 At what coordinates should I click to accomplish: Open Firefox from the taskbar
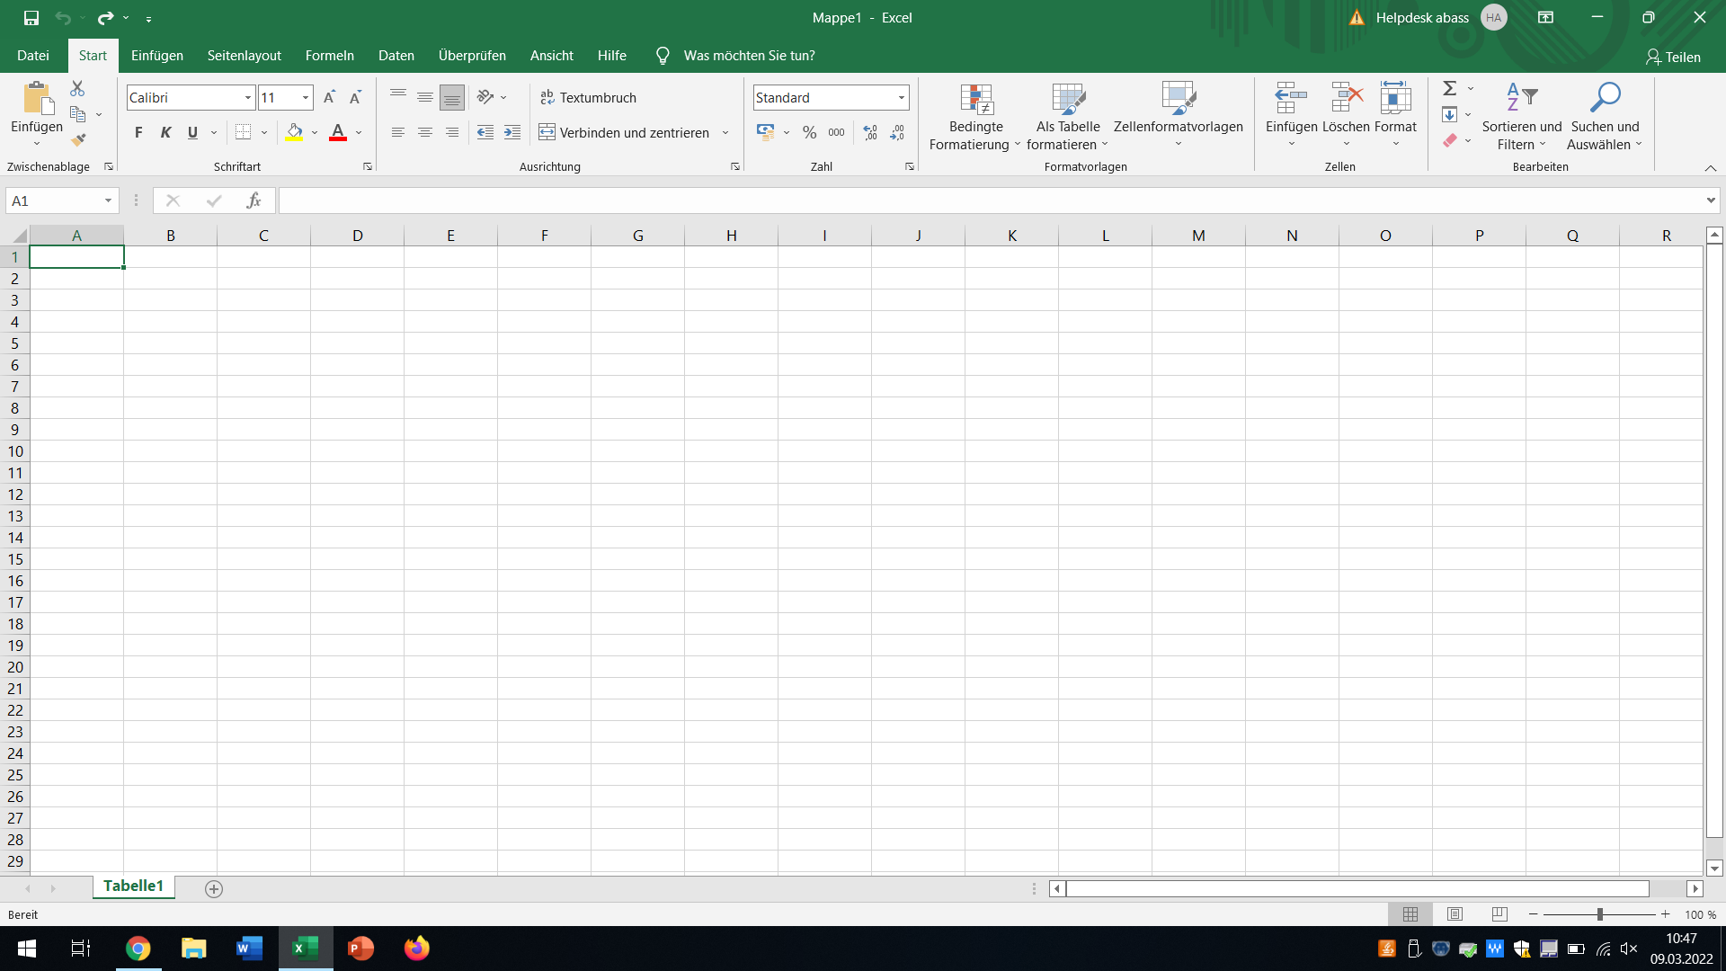click(416, 949)
